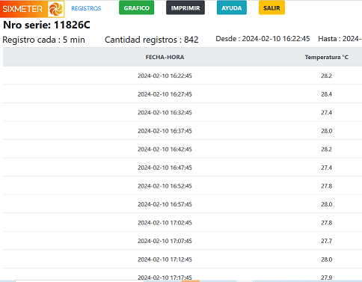
Task: Click the Desde start date text
Action: coord(263,39)
